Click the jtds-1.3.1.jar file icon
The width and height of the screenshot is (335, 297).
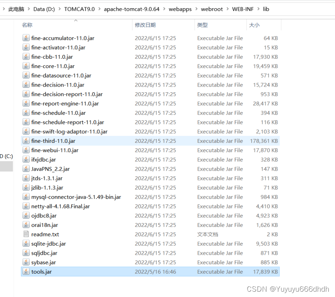(26, 178)
